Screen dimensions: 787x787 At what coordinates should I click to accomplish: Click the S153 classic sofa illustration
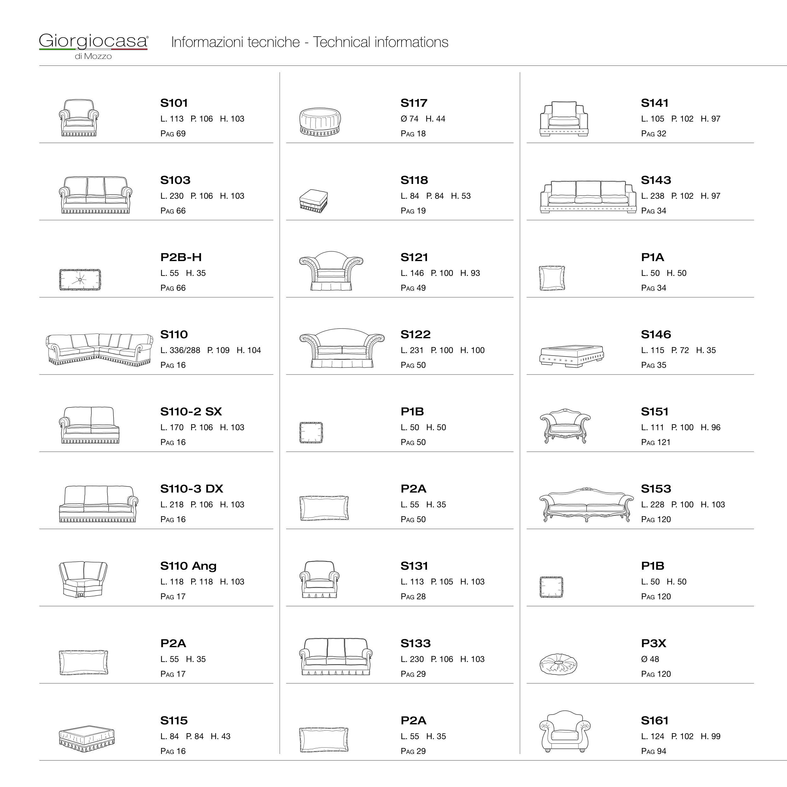point(586,505)
